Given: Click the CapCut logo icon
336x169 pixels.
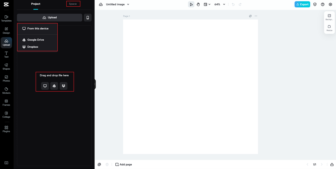Looking at the screenshot, I should [x=6, y=4].
